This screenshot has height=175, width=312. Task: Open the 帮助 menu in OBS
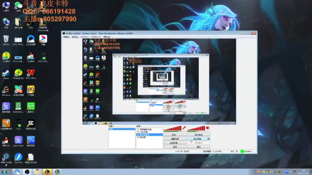pos(106,37)
